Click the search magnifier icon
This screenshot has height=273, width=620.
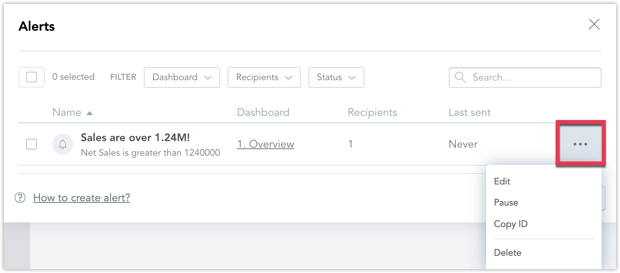pos(460,77)
